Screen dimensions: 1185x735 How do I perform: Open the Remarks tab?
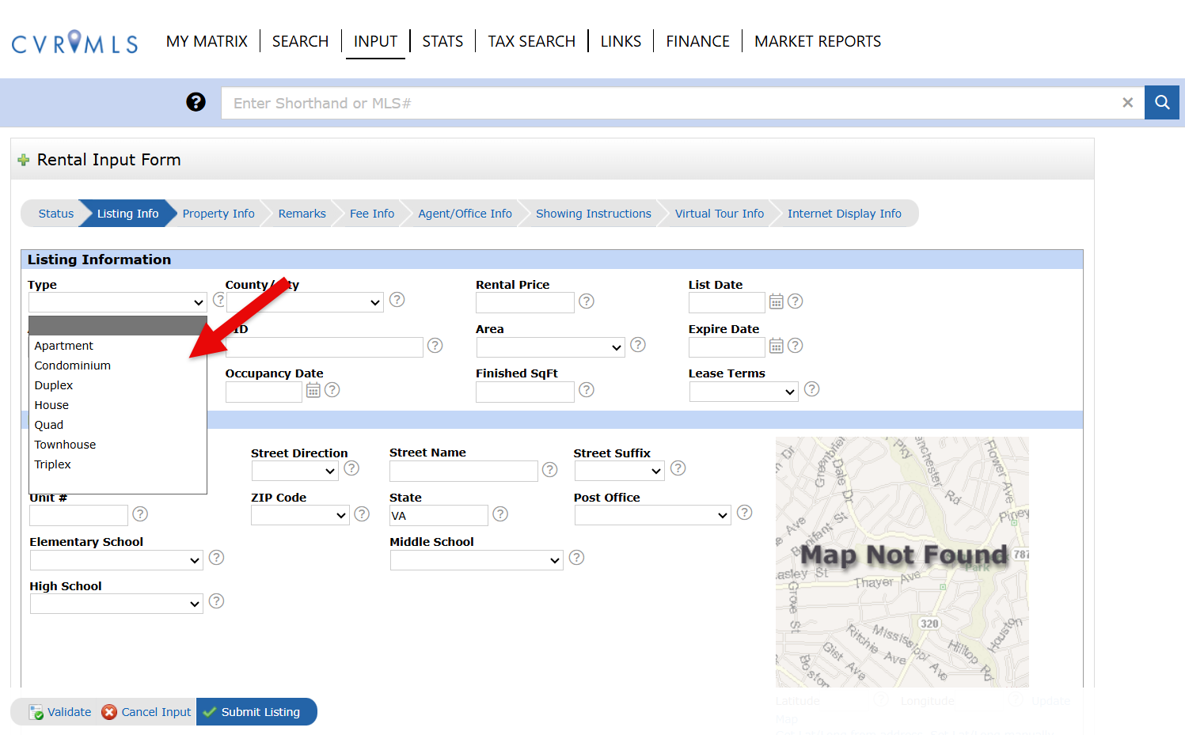[302, 214]
